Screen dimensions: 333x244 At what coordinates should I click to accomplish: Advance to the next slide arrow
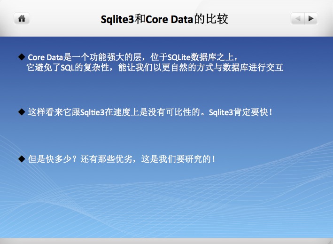point(311,18)
